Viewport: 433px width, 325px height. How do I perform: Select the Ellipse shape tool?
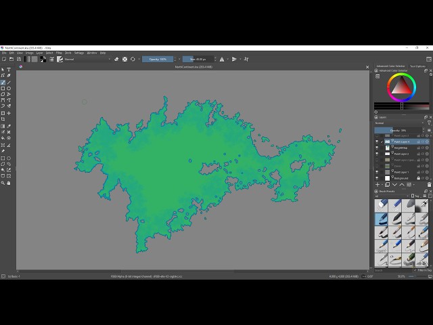pos(9,89)
